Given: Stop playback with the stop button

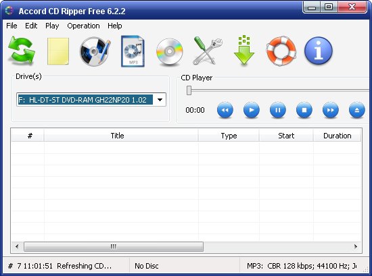Looking at the screenshot, I should click(304, 110).
